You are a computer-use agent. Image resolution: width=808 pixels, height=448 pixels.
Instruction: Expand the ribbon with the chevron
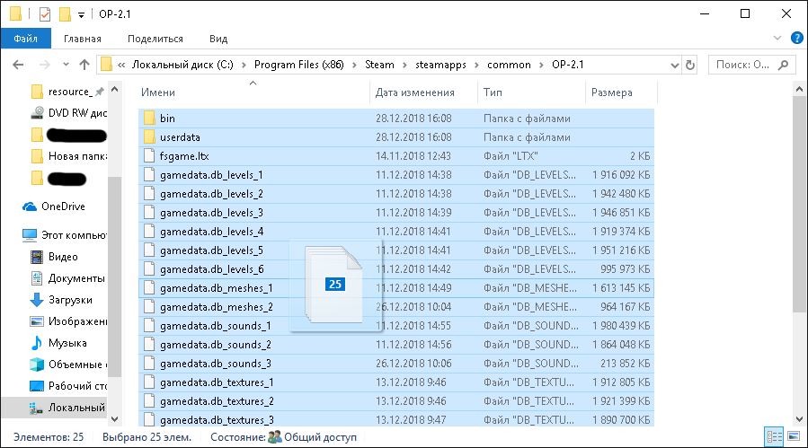(777, 38)
